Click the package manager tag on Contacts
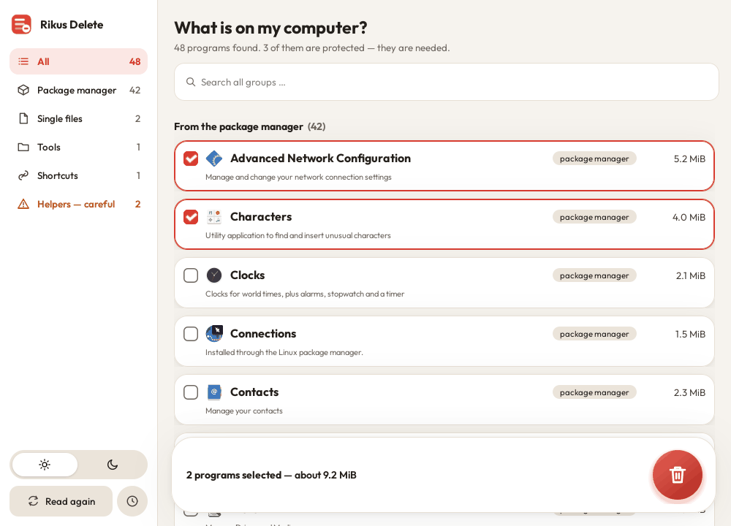Image resolution: width=731 pixels, height=526 pixels. 594,392
